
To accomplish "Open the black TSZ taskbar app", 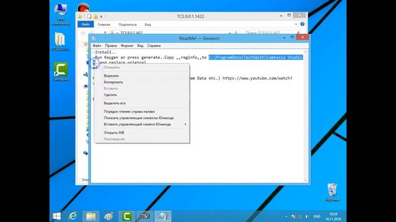I will 145,216.
